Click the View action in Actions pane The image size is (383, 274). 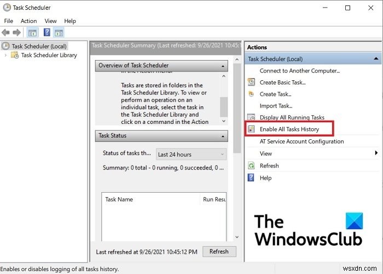[266, 153]
